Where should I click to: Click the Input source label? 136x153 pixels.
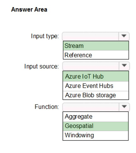click(x=42, y=66)
